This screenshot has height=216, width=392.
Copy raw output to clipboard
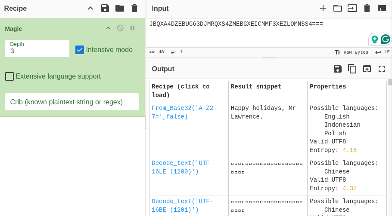coord(352,69)
